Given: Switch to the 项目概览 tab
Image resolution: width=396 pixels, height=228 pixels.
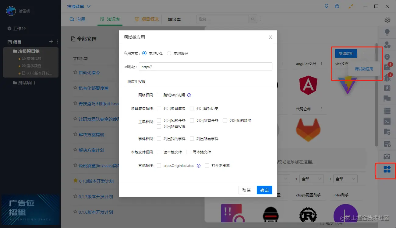Looking at the screenshot, I should (x=147, y=19).
